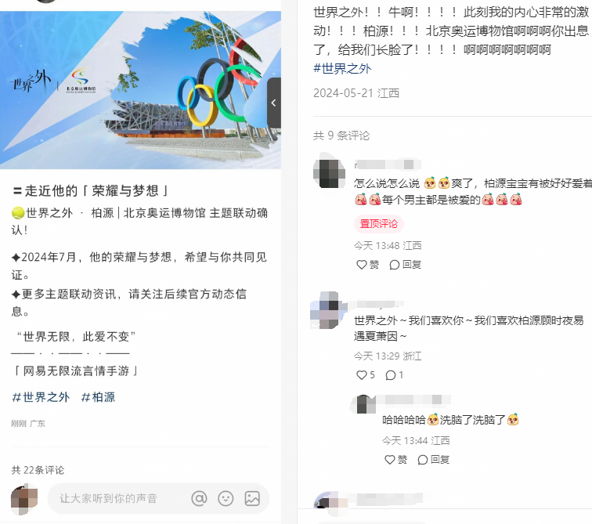Open the single reply on the 13:29 comment

[x=394, y=375]
